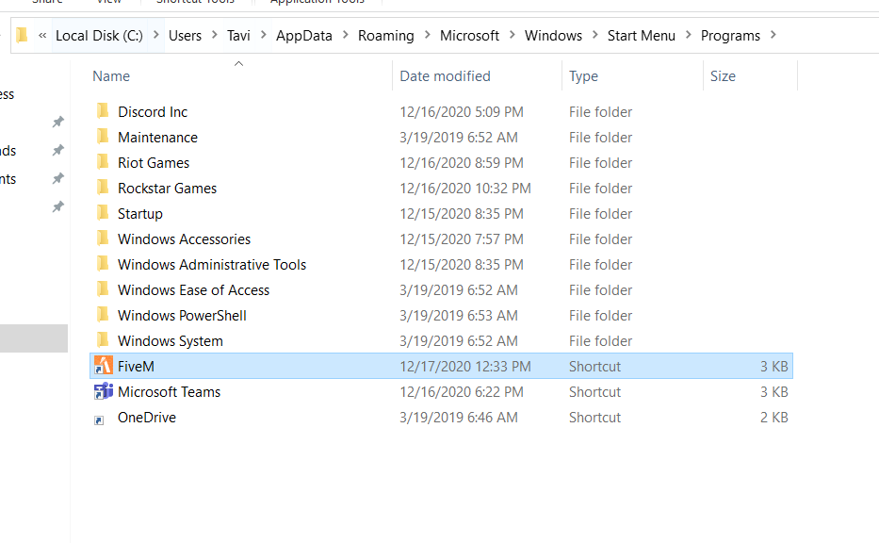Screen dimensions: 879x543
Task: Select the Discord Inc folder icon
Action: click(x=103, y=112)
